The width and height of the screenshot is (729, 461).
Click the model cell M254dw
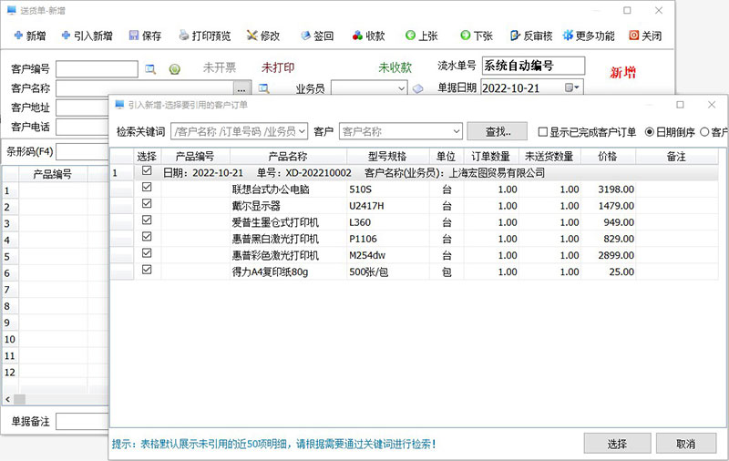tap(388, 255)
